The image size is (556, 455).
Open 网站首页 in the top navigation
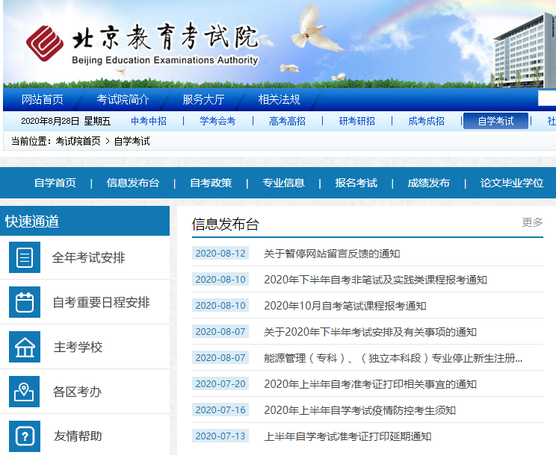(x=42, y=99)
